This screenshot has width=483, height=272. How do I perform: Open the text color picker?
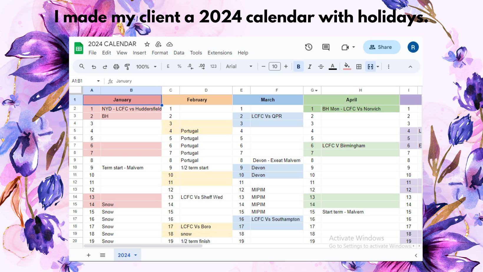pyautogui.click(x=333, y=67)
